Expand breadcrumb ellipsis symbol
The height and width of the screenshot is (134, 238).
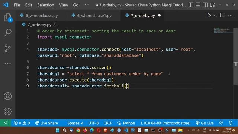(x=58, y=25)
